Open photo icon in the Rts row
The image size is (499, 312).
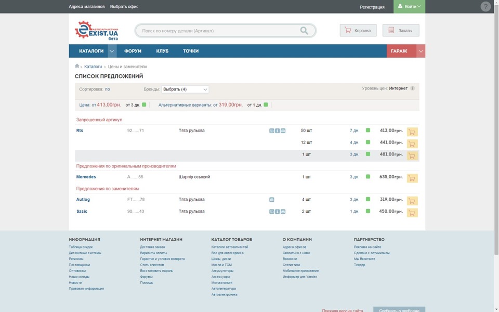coord(271,131)
